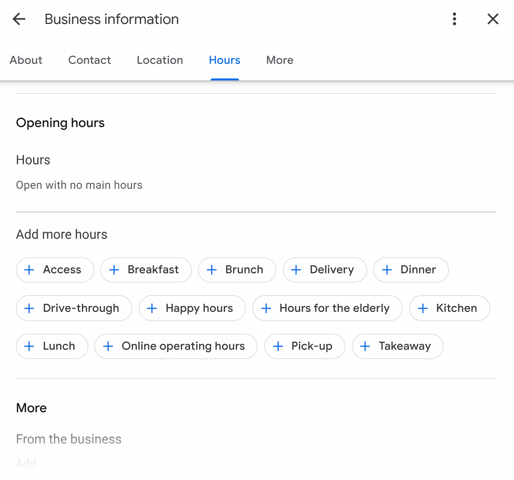This screenshot has width=514, height=480.
Task: Add Lunch hours chip
Action: click(52, 346)
